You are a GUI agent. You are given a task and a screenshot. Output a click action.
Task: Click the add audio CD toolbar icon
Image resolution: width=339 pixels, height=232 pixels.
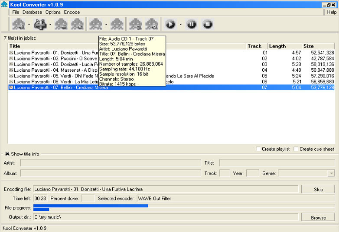(x=19, y=24)
